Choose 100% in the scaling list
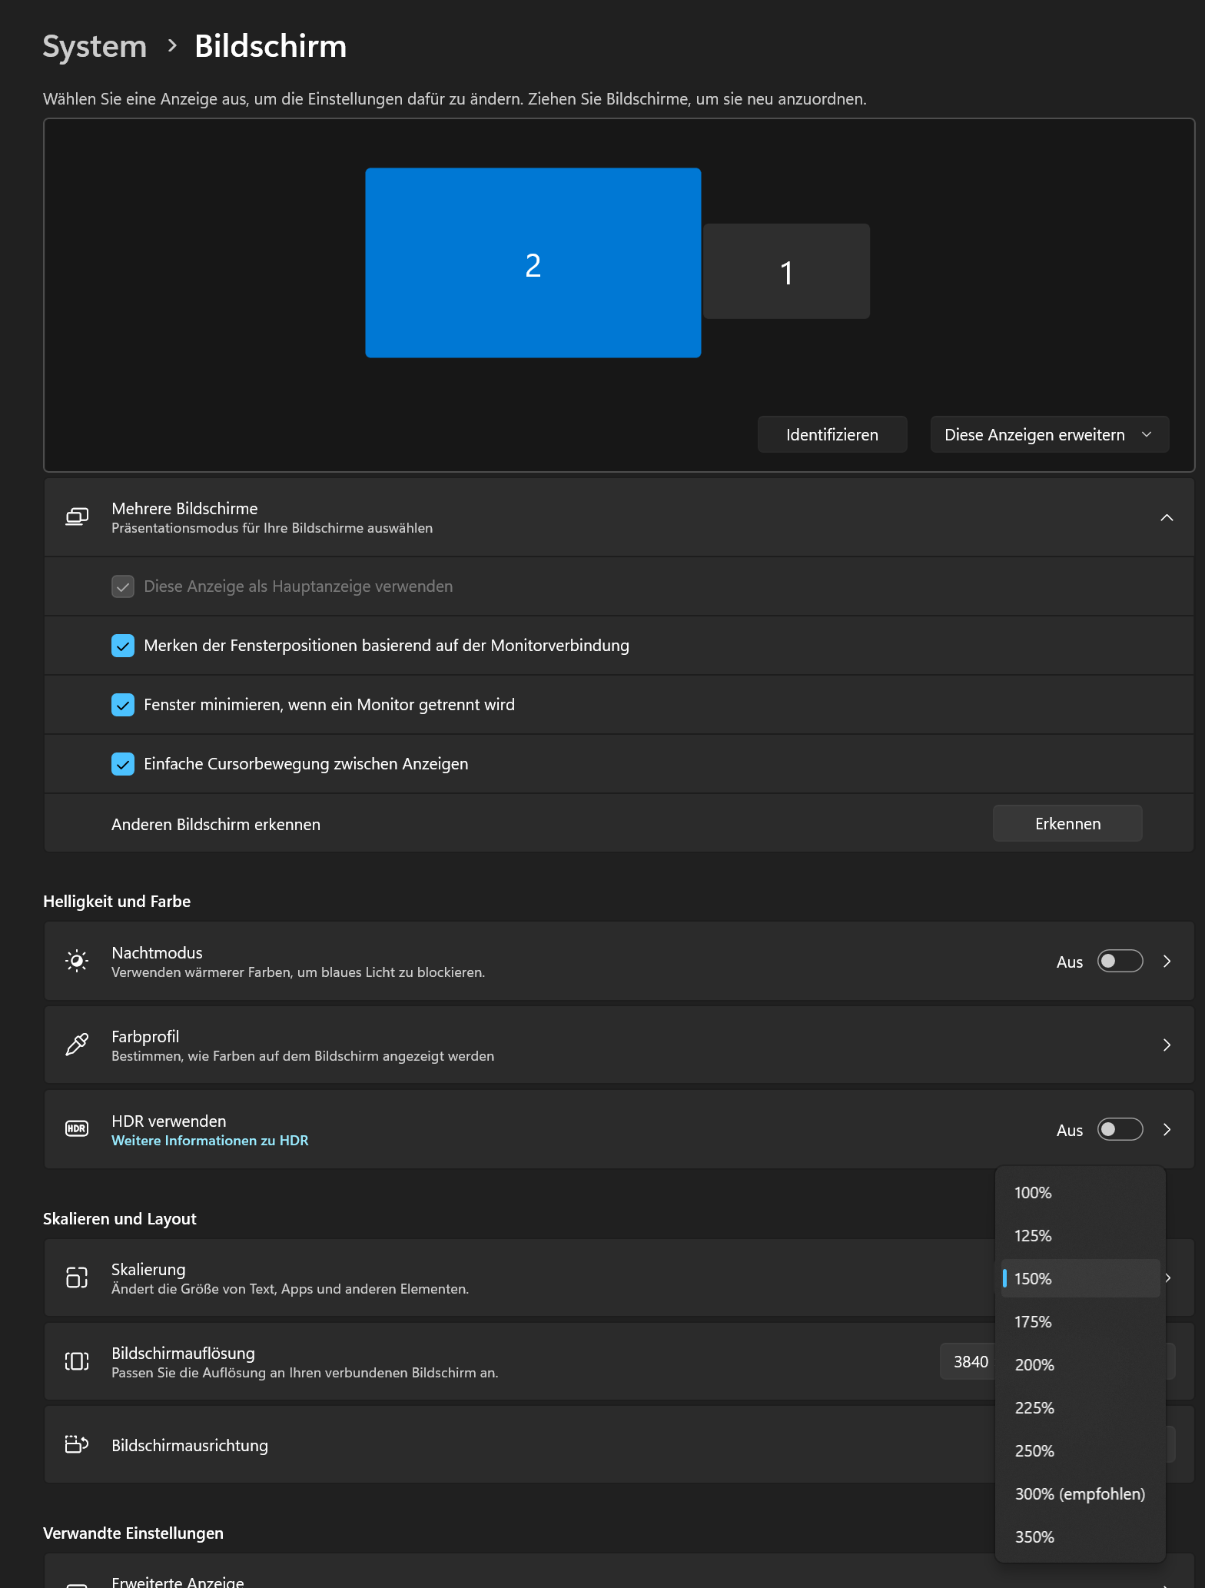 coord(1081,1193)
